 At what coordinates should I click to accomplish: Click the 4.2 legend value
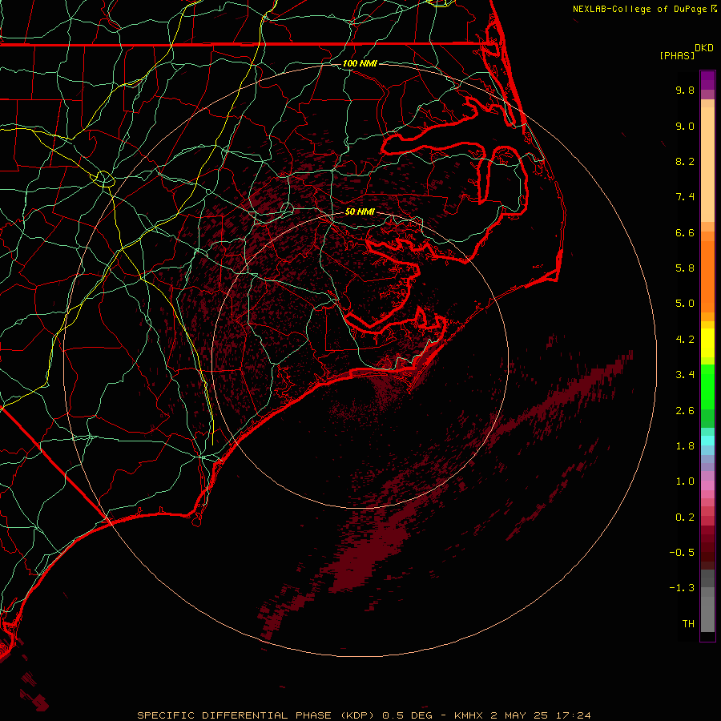[685, 340]
